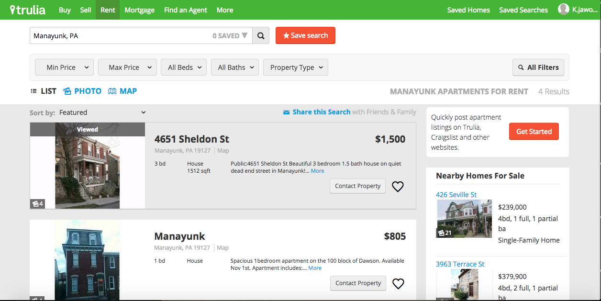Image resolution: width=601 pixels, height=301 pixels.
Task: Click the envelope icon for Share this Search
Action: click(286, 112)
